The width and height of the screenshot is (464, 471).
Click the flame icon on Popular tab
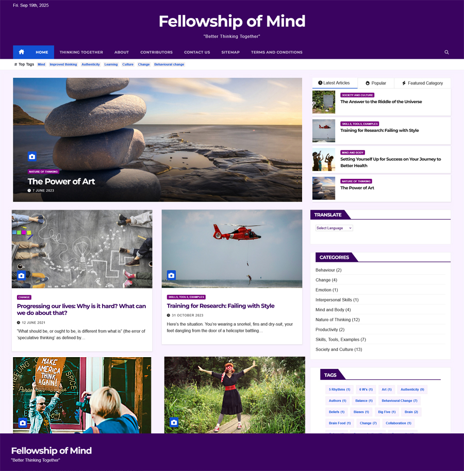click(368, 83)
